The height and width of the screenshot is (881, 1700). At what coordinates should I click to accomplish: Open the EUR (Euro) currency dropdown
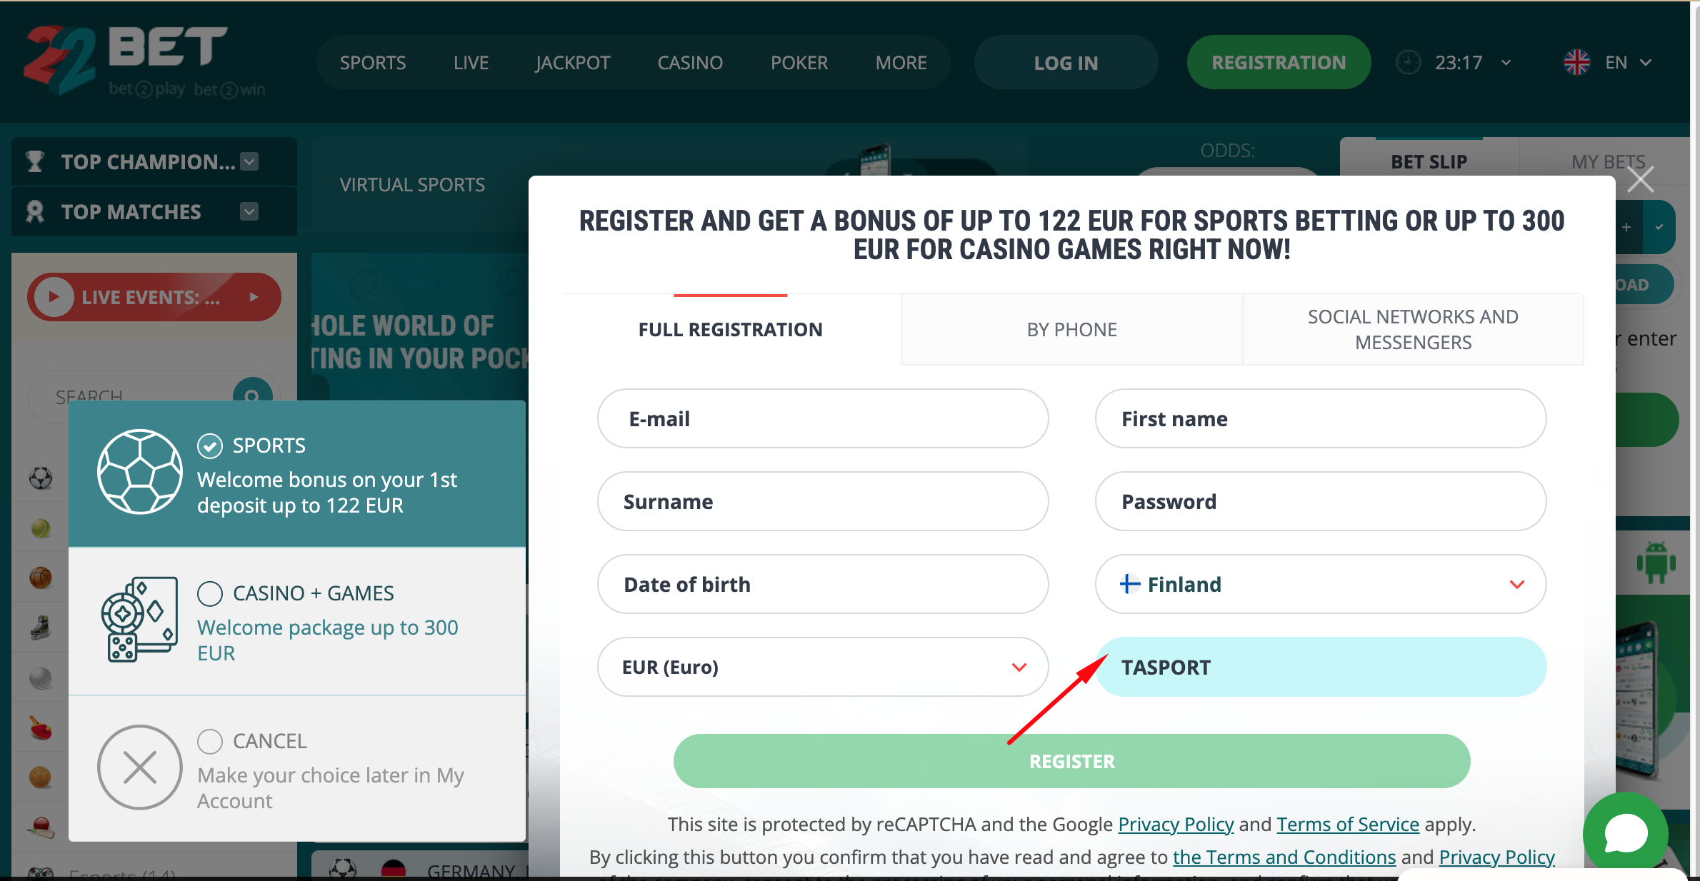pos(822,667)
